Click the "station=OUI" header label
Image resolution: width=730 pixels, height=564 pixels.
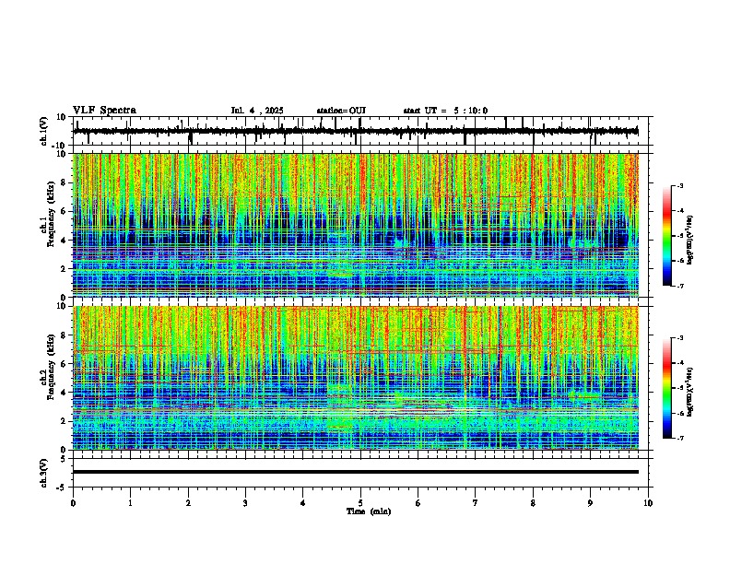point(341,111)
